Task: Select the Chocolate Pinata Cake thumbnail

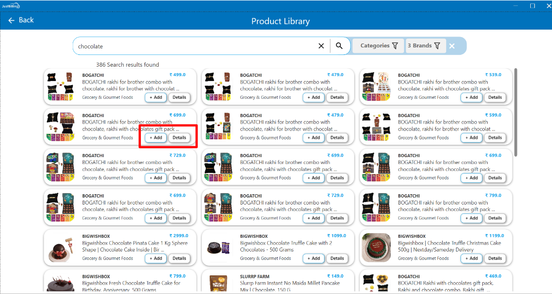Action: click(62, 247)
